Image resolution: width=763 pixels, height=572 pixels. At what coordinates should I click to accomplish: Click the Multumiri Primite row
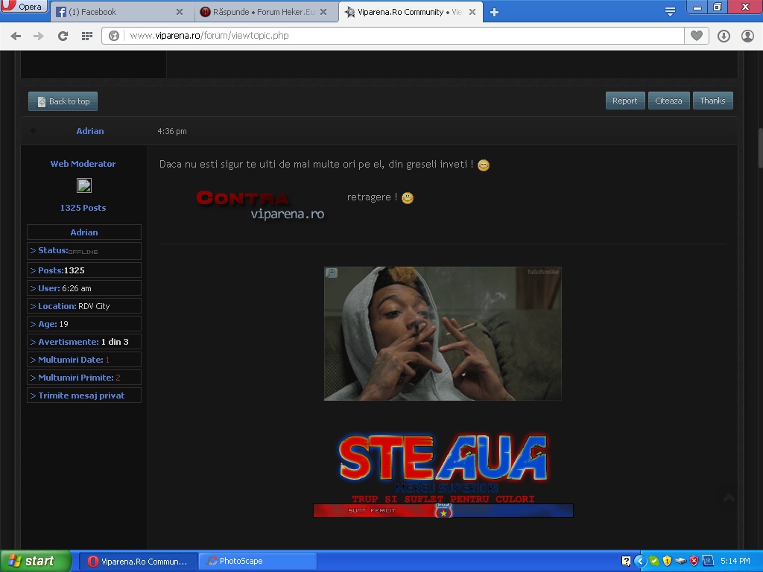[x=84, y=378]
